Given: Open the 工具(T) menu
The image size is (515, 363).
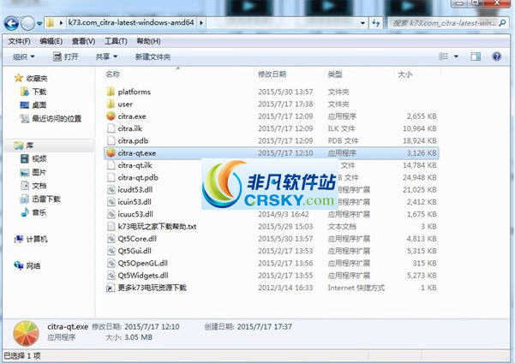Looking at the screenshot, I should coord(116,41).
